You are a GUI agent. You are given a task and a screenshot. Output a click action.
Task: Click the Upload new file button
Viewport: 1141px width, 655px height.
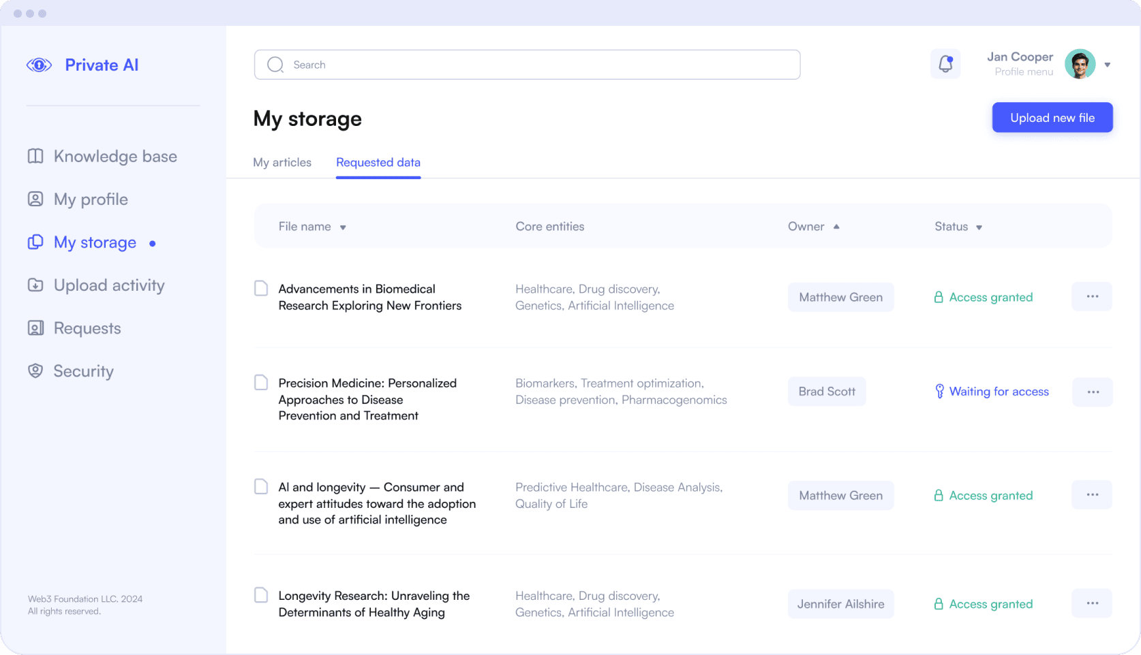(x=1052, y=118)
